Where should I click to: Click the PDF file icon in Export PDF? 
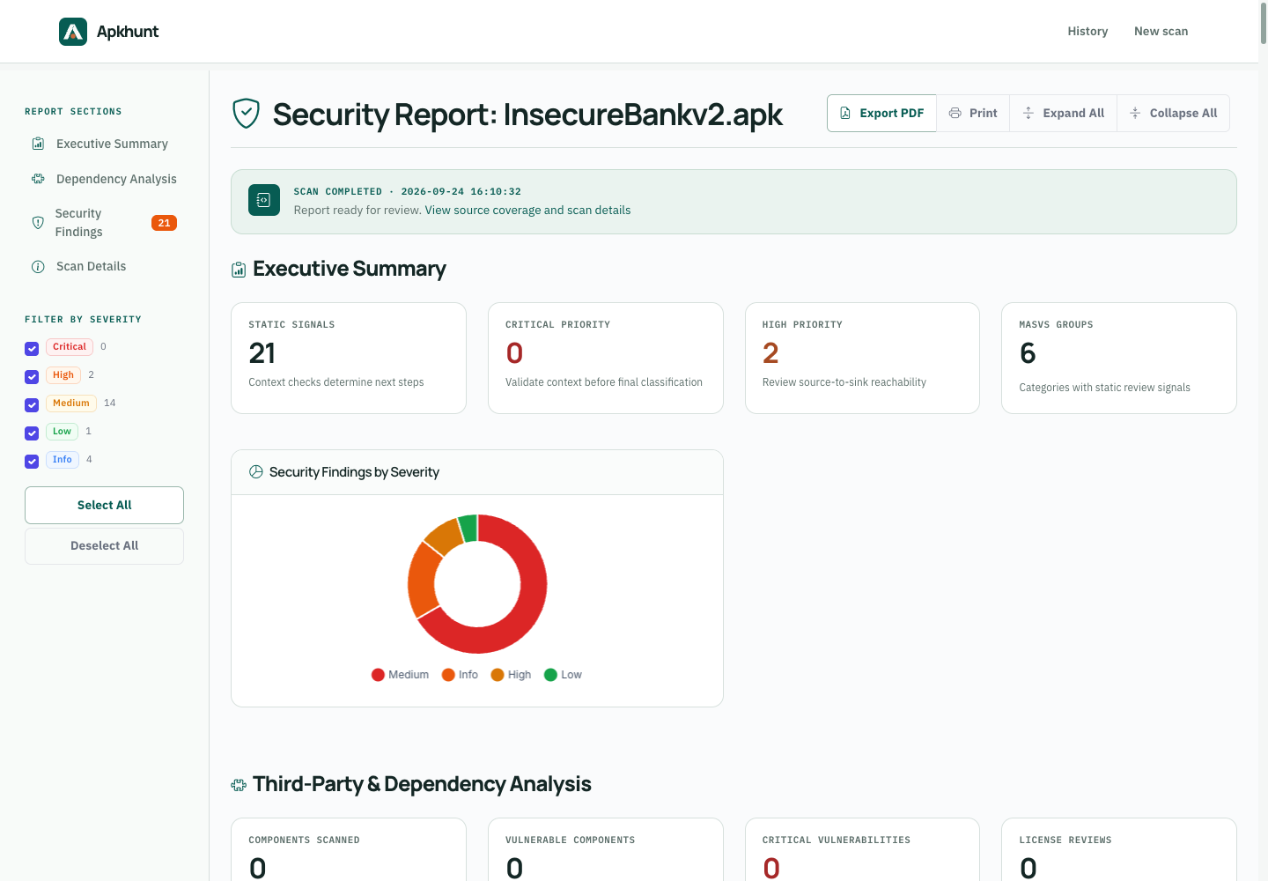pyautogui.click(x=845, y=113)
